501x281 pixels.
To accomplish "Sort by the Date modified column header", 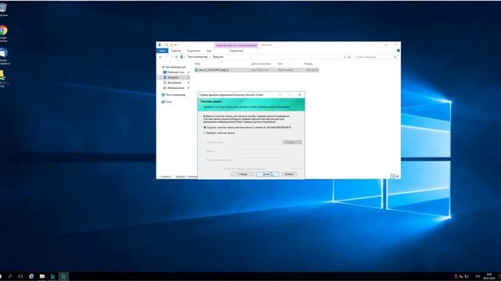I will [261, 64].
